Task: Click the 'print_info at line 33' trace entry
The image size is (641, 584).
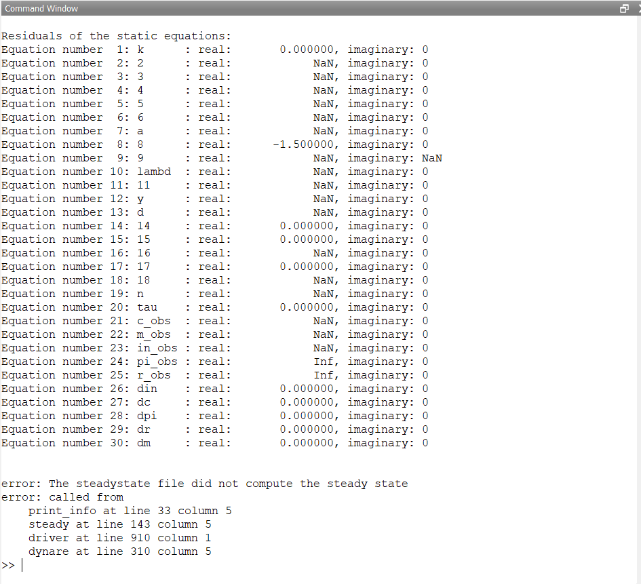Action: [x=130, y=511]
